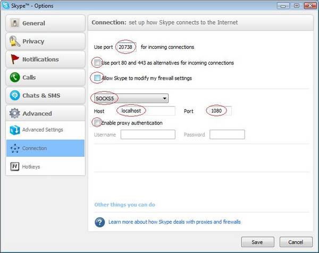Click the Notifications red flag icon

click(x=15, y=59)
